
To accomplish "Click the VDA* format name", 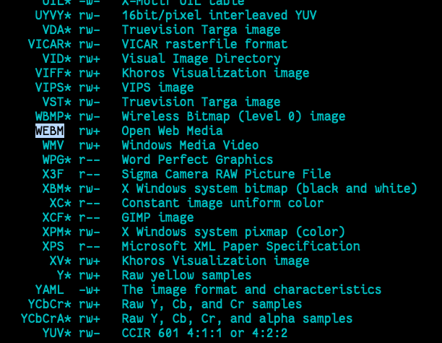I will point(57,30).
